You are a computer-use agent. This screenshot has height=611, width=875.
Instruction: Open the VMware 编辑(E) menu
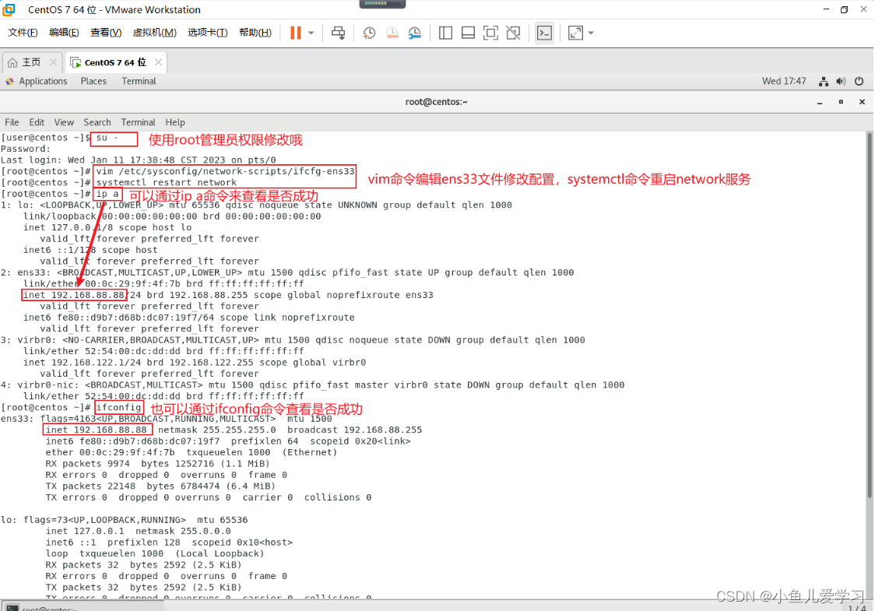(x=64, y=33)
